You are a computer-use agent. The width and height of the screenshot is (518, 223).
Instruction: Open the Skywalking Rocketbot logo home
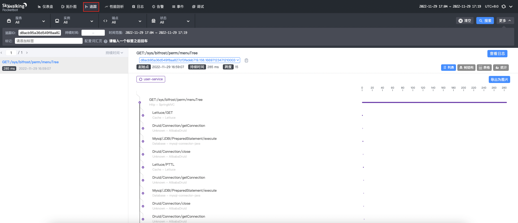pyautogui.click(x=14, y=7)
